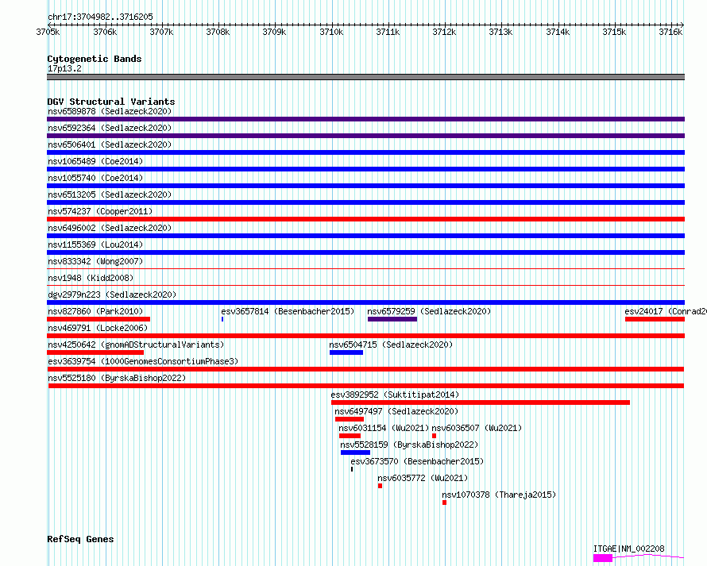Image resolution: width=707 pixels, height=566 pixels.
Task: Select the nsv574237 (Cooper2011) label
Action: pyautogui.click(x=100, y=211)
